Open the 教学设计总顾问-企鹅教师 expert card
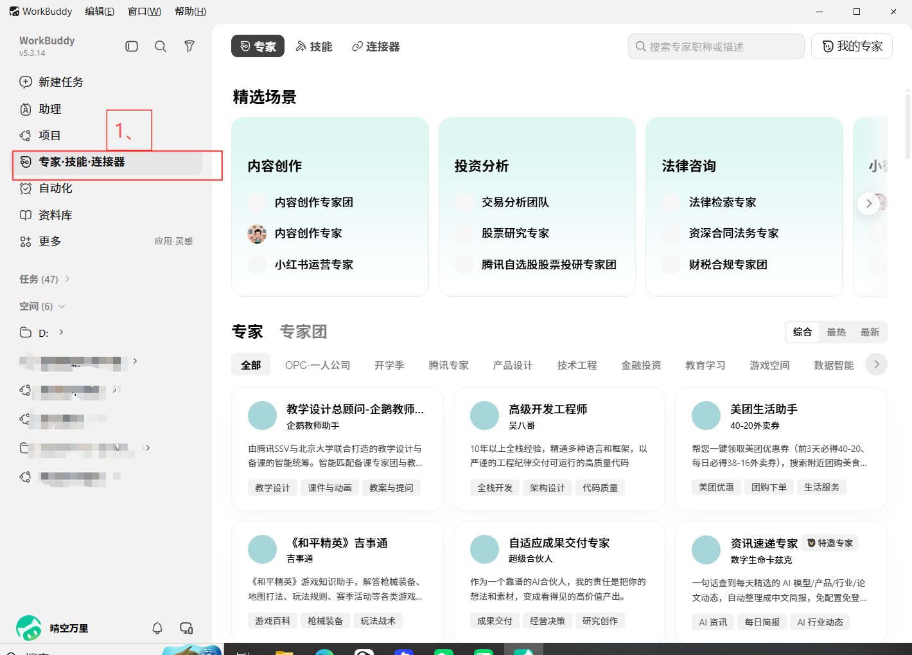912x655 pixels. coord(337,449)
